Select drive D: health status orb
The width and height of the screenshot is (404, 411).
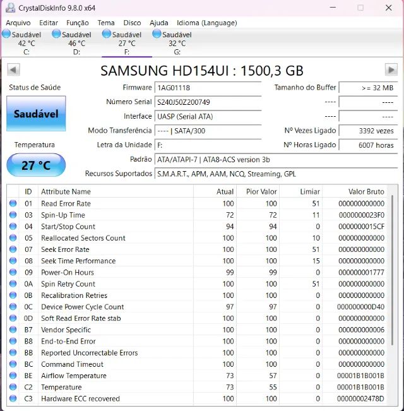(x=56, y=34)
